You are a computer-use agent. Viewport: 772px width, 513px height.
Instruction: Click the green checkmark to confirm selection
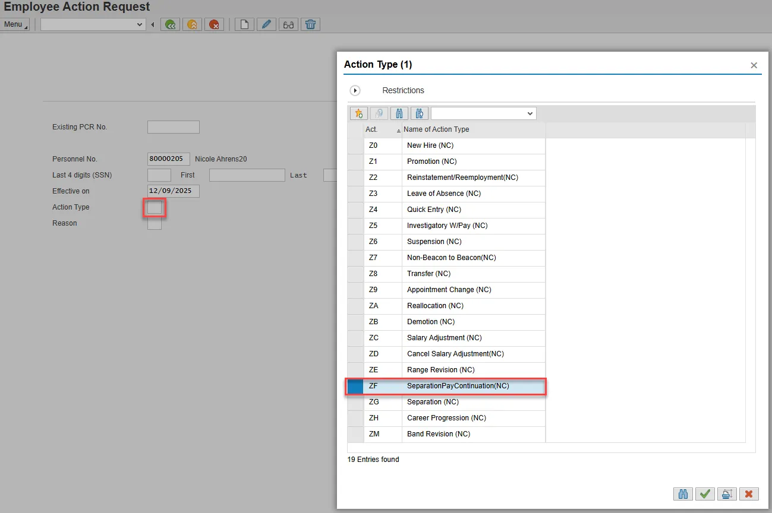pos(705,493)
